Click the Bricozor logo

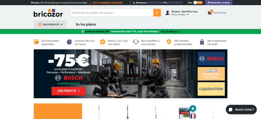click(48, 13)
